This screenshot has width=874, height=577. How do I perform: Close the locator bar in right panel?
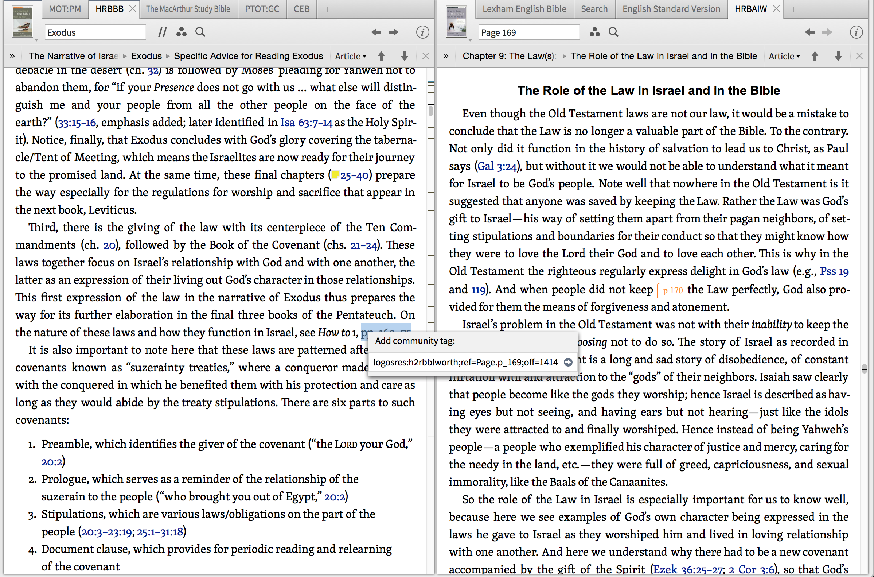point(859,56)
